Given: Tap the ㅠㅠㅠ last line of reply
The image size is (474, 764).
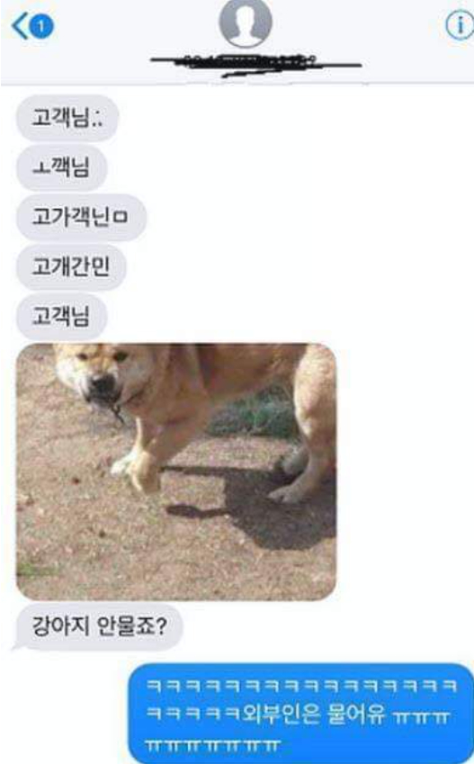Looking at the screenshot, I should click(x=213, y=745).
